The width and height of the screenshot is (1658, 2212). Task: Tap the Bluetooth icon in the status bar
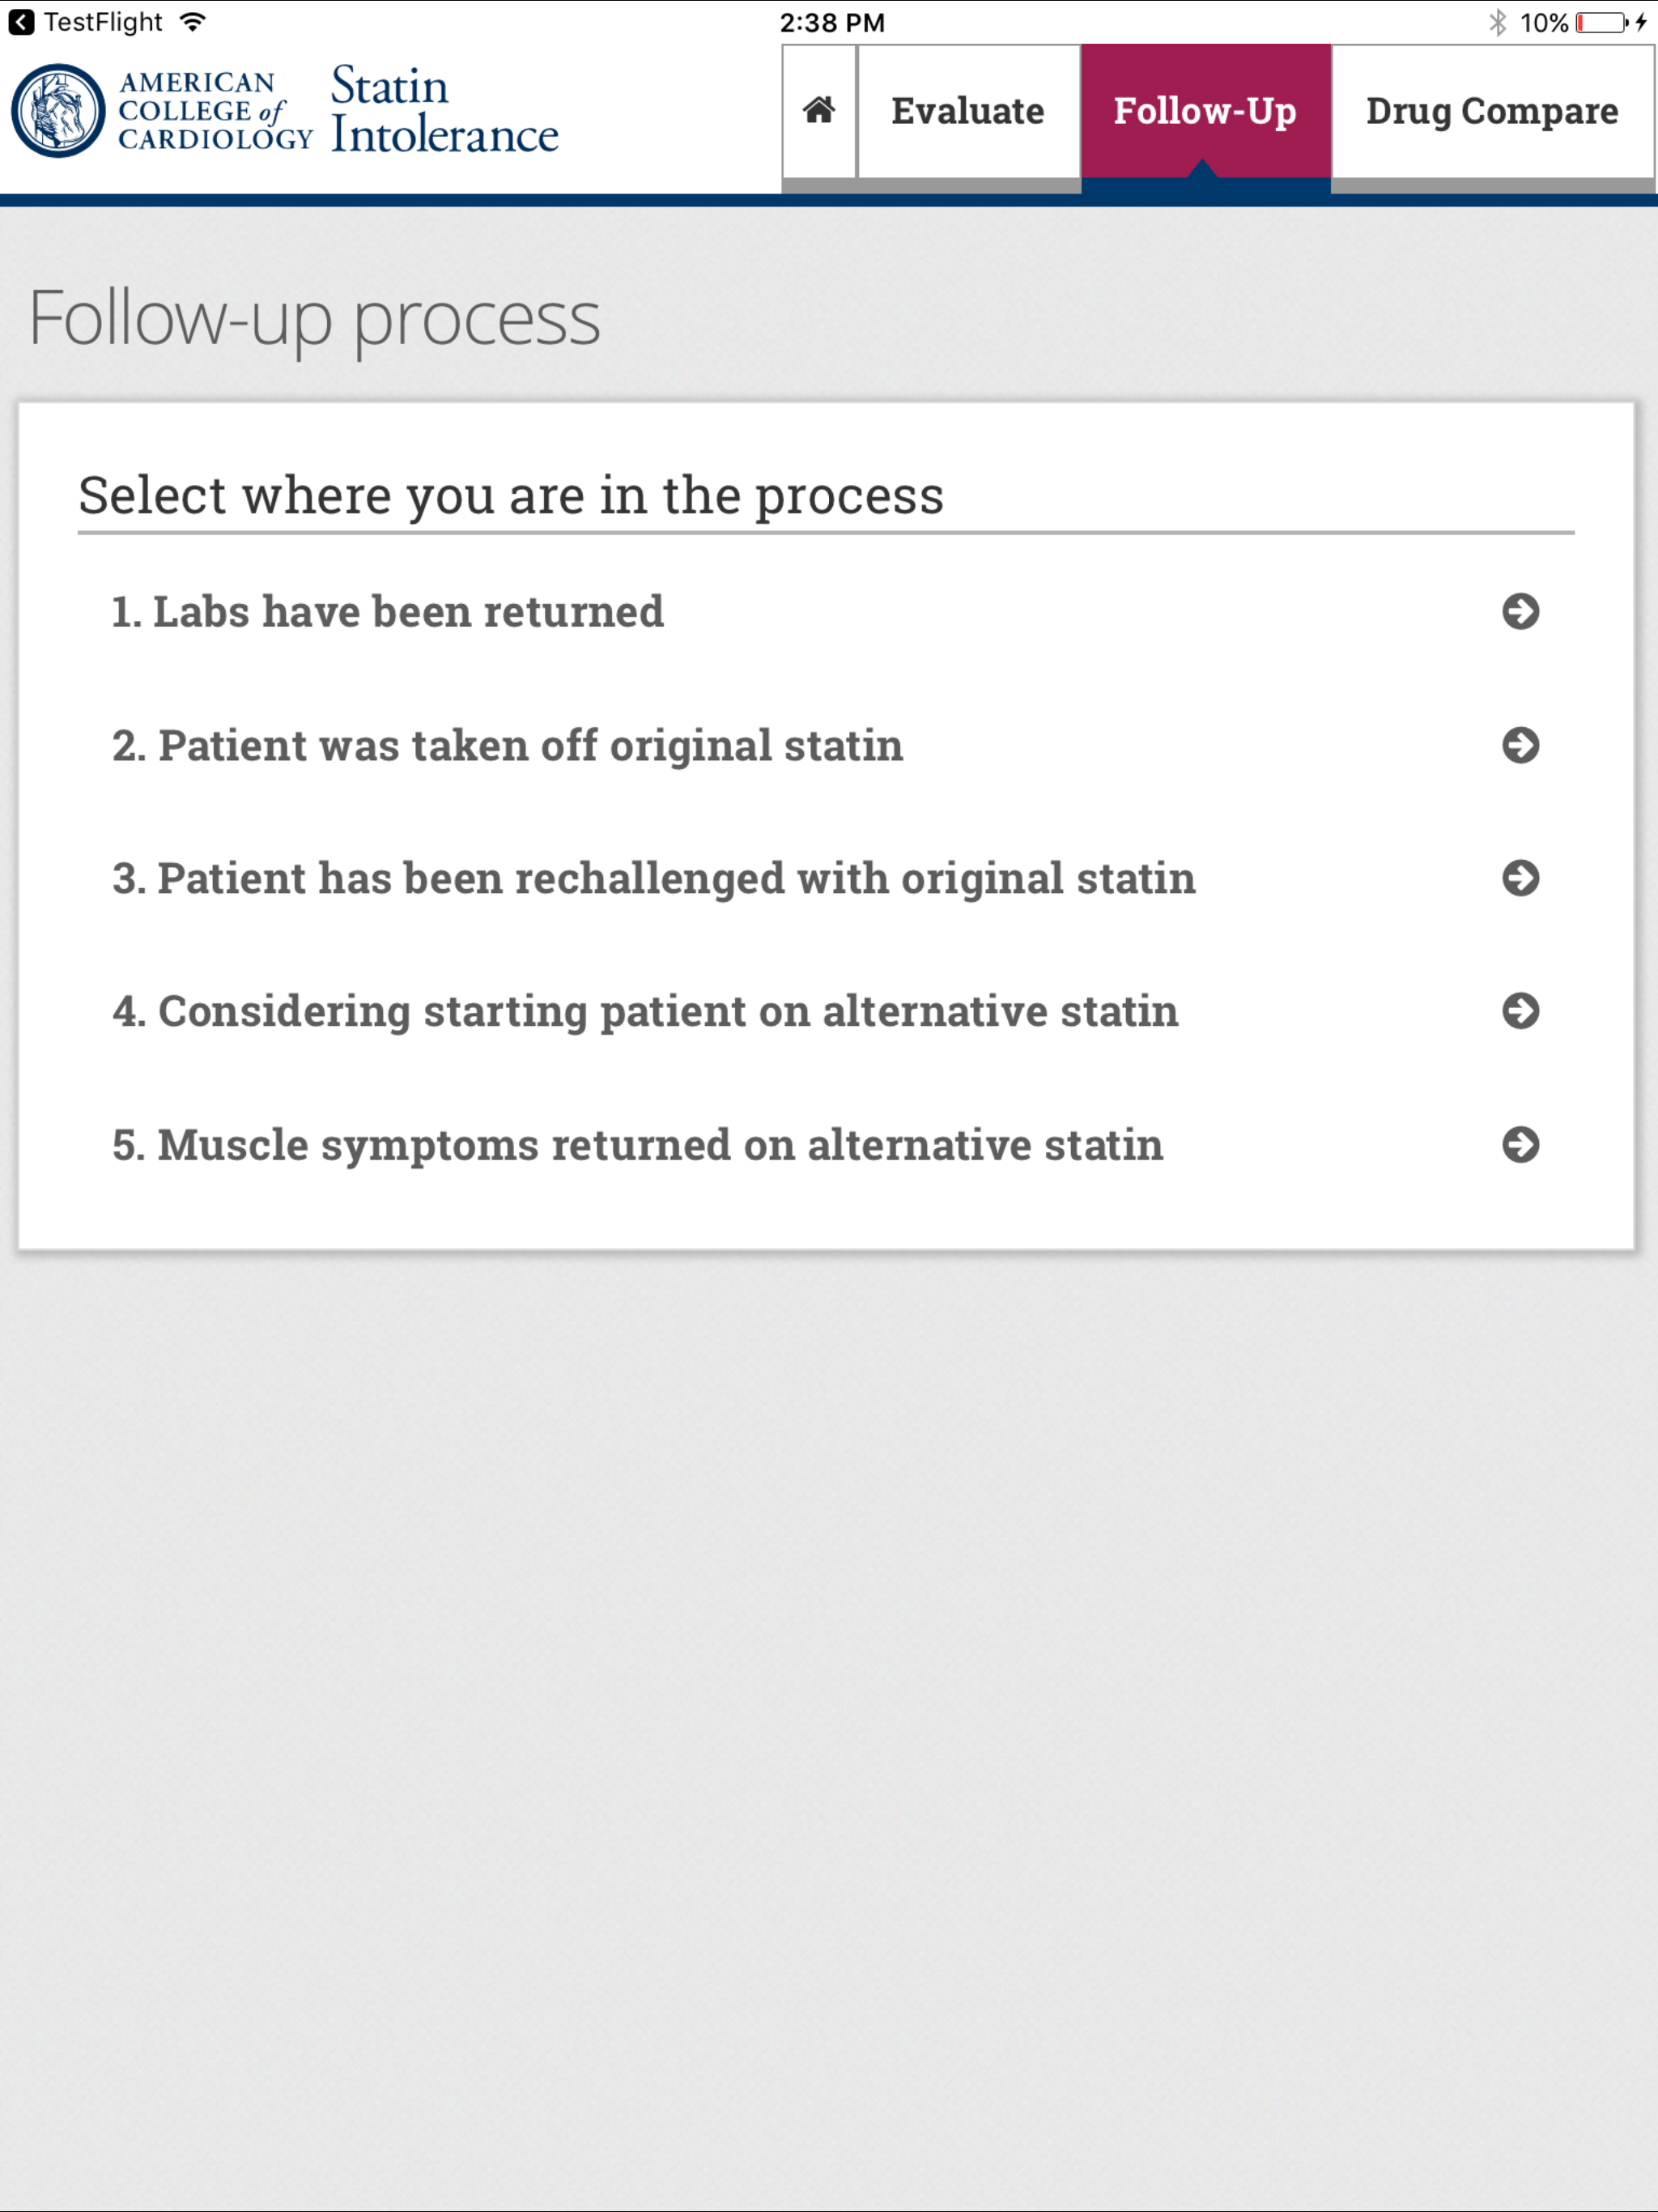(1498, 21)
